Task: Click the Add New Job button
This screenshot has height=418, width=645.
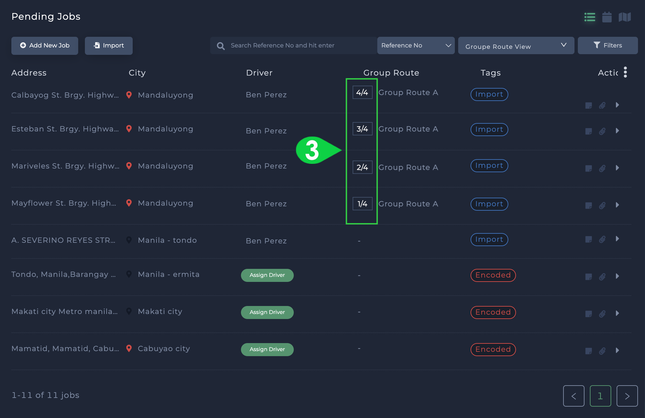Action: [45, 45]
